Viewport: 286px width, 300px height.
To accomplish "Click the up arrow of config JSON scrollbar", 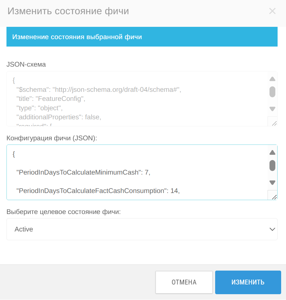I will tap(272, 153).
